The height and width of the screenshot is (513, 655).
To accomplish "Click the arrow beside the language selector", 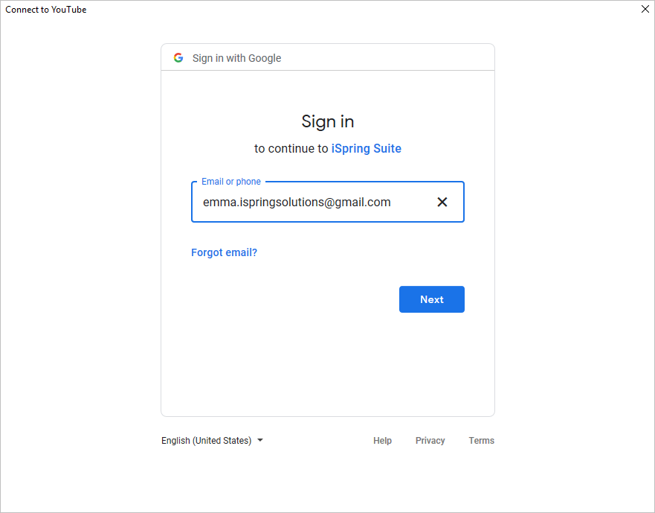I will click(260, 440).
